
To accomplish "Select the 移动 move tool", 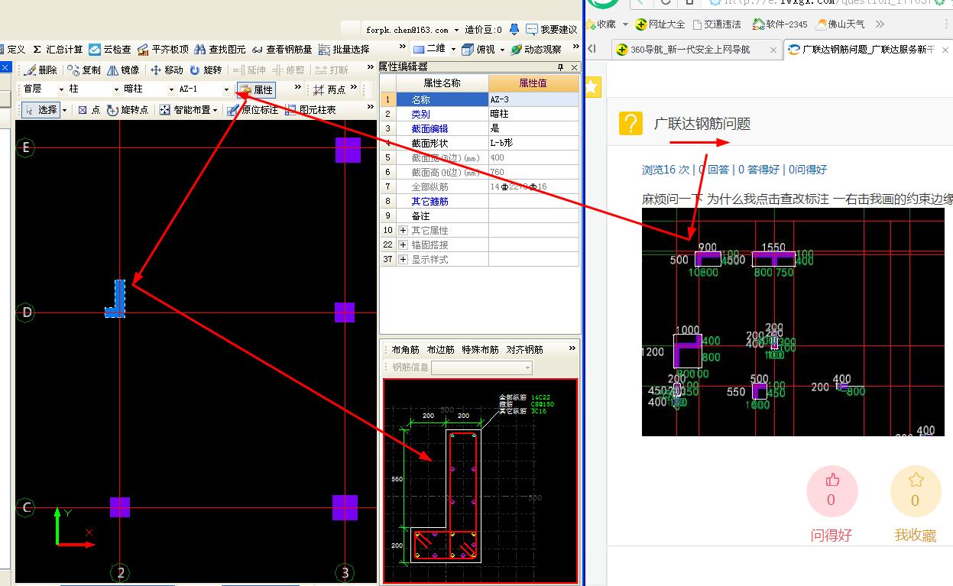I will [167, 70].
